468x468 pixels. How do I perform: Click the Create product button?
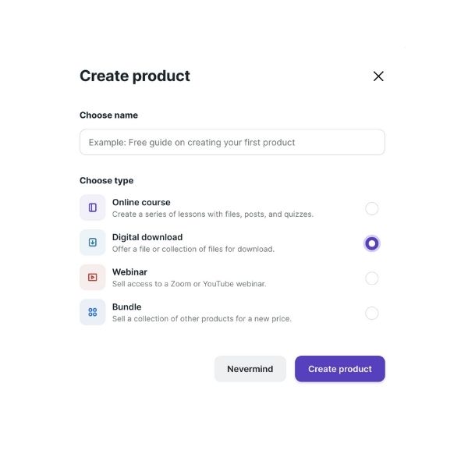pos(339,369)
